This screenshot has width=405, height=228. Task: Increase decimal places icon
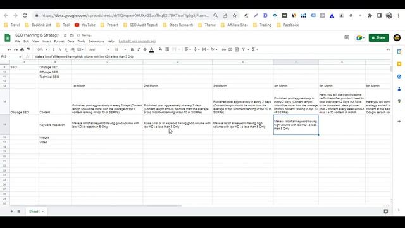pos(73,49)
